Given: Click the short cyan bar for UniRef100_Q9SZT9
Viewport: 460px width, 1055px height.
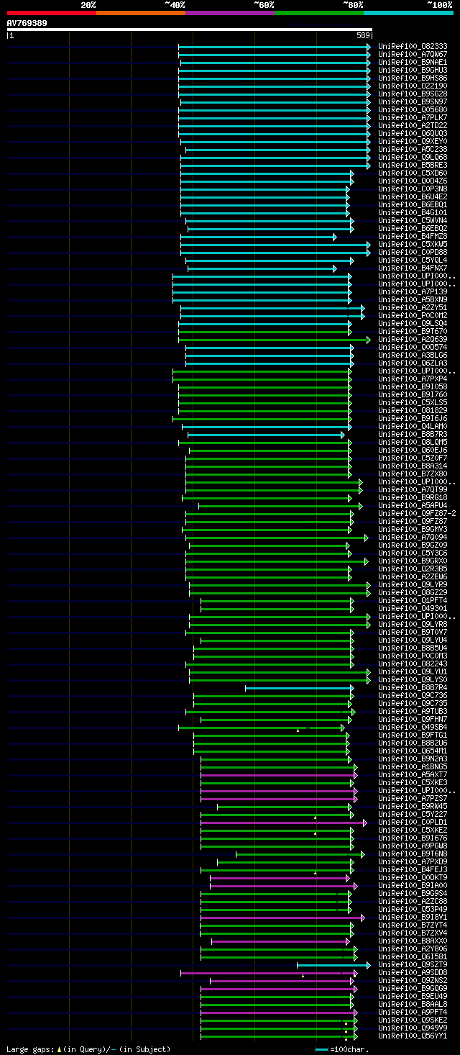Looking at the screenshot, I should coord(333,965).
